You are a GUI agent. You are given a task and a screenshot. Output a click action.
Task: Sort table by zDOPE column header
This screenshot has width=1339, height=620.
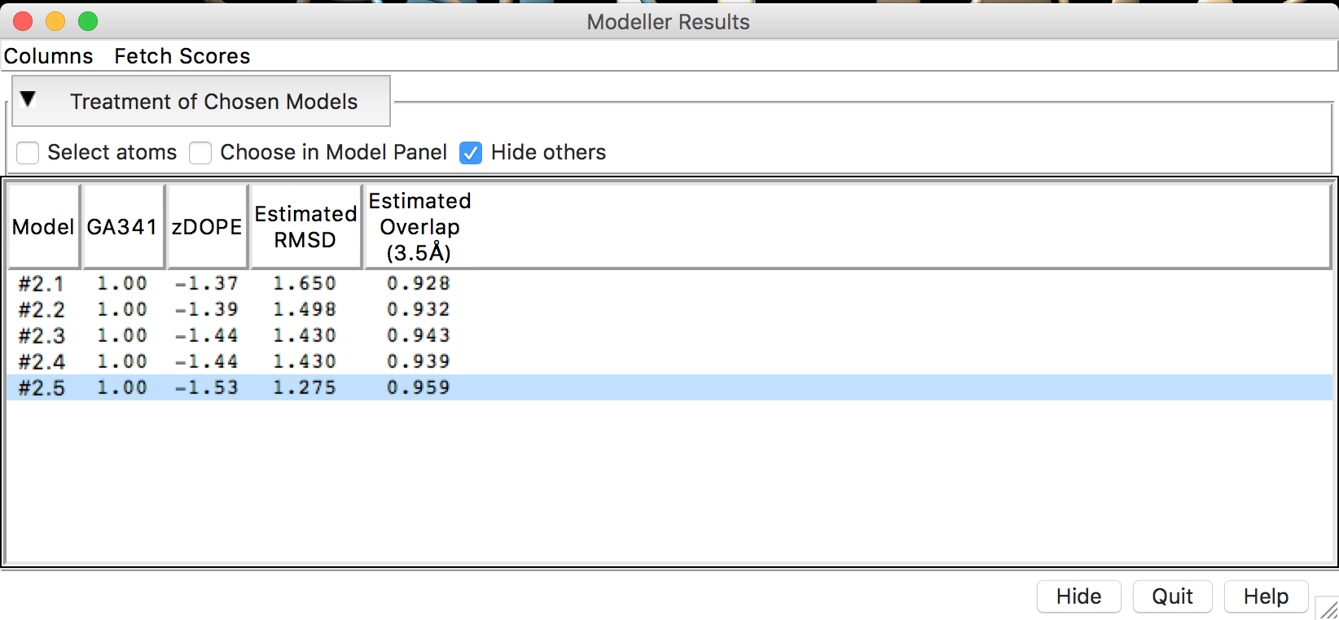[207, 227]
